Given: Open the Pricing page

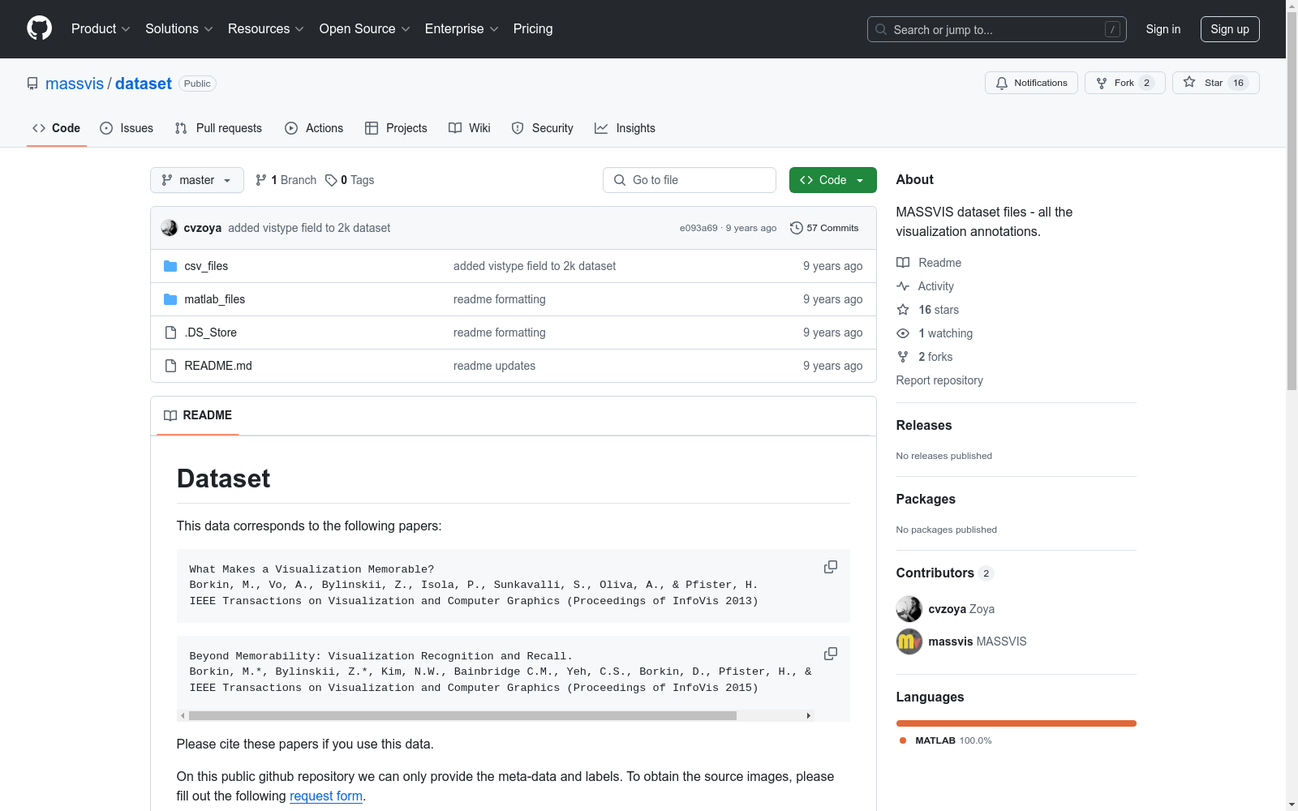Looking at the screenshot, I should [533, 28].
